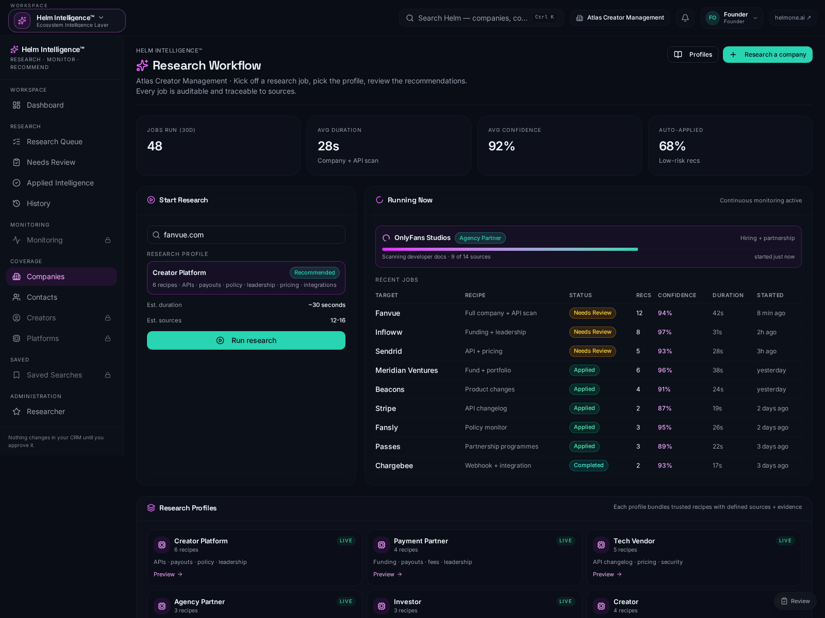Click the lock icon beside Creators
Screen dimensions: 825x618
[x=108, y=318]
